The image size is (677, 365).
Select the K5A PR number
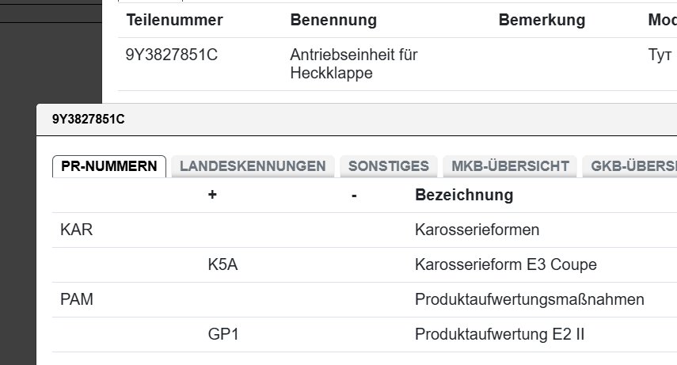click(222, 265)
